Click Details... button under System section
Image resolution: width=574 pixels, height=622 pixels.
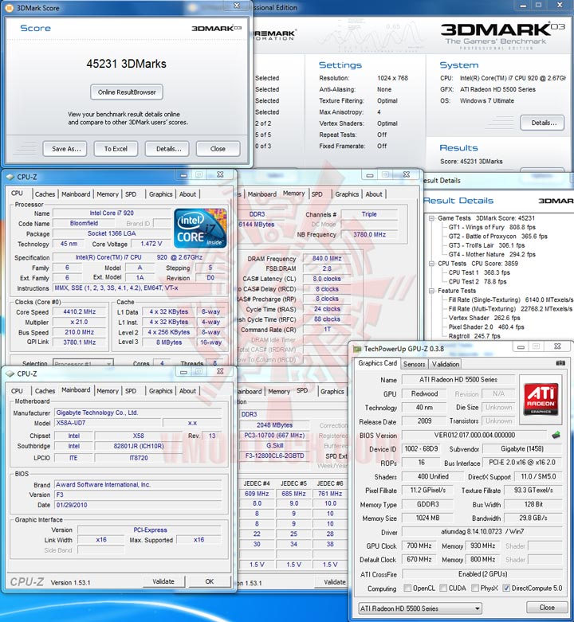coord(542,123)
